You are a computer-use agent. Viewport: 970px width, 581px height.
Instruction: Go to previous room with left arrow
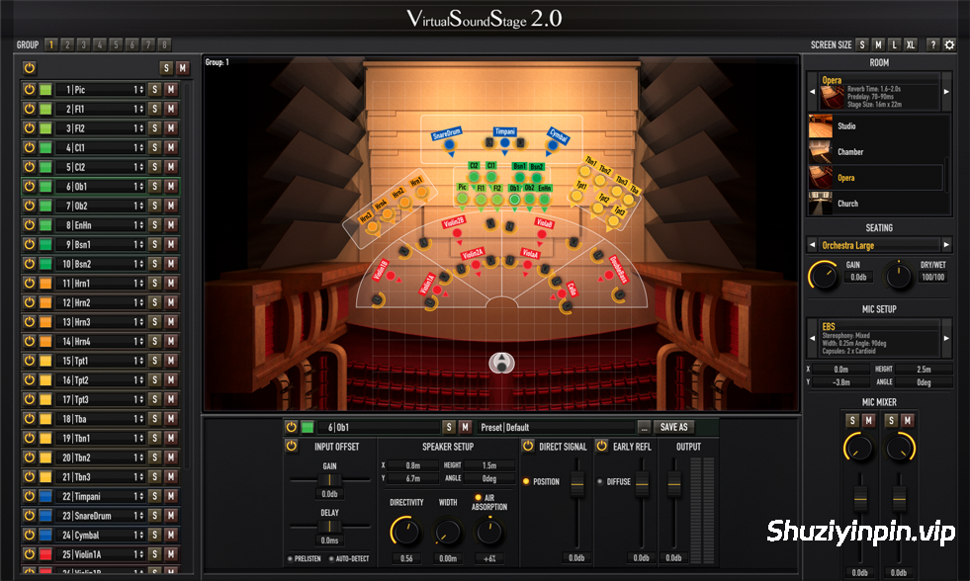pos(812,92)
